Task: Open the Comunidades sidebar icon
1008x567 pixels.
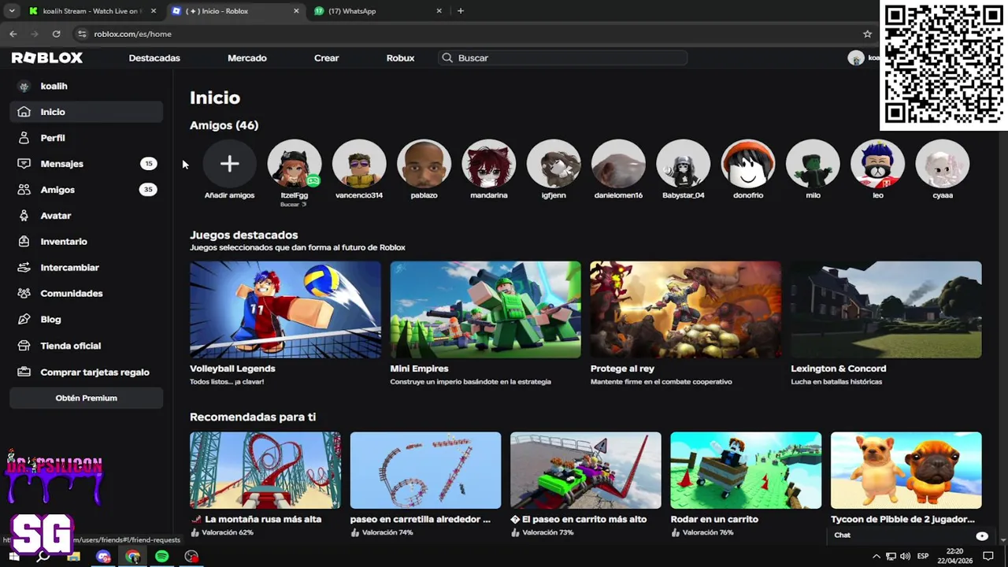Action: coord(24,294)
